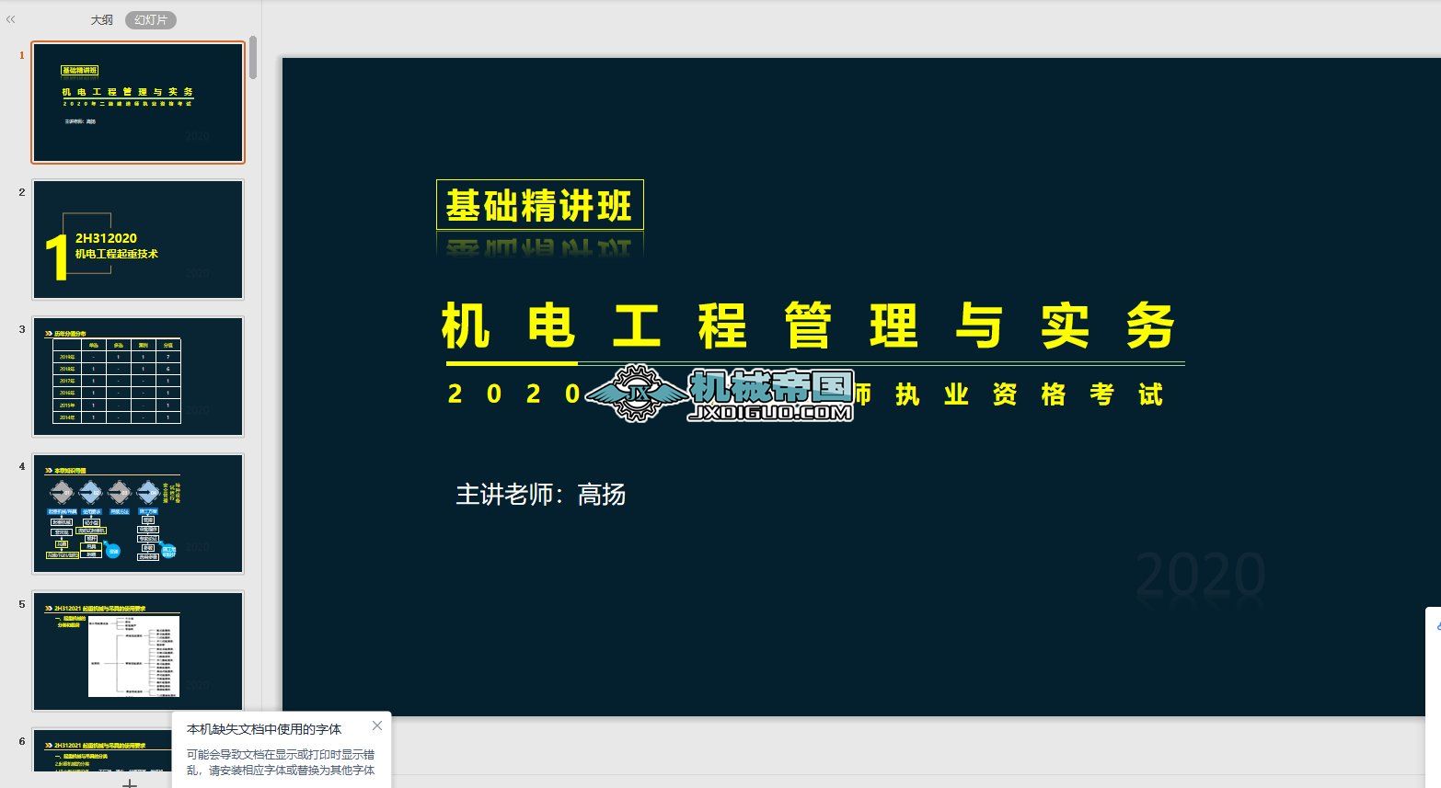This screenshot has width=1441, height=788.
Task: Select the slide 1 title thumbnail
Action: coord(138,102)
